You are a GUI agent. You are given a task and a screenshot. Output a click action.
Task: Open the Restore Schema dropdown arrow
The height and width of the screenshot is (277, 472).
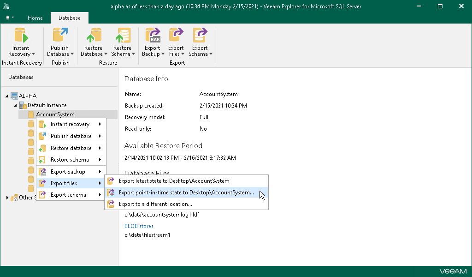point(133,54)
